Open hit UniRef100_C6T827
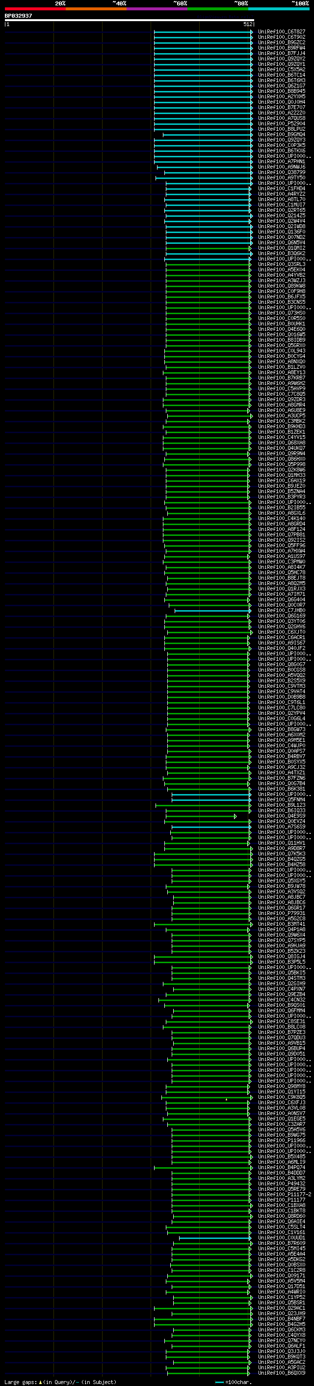 click(281, 32)
